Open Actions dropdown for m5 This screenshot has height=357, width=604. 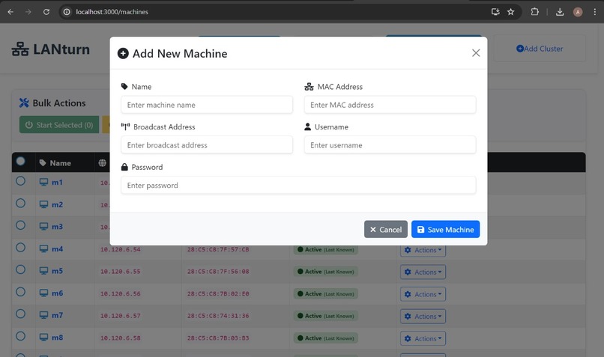coord(423,272)
